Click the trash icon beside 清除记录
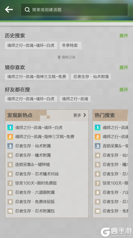The height and width of the screenshot is (238, 133). pyautogui.click(x=59, y=57)
